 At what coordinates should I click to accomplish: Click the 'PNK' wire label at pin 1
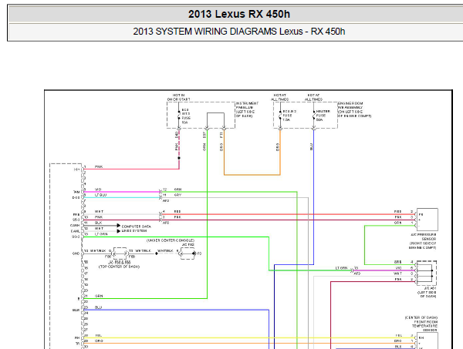(99, 167)
